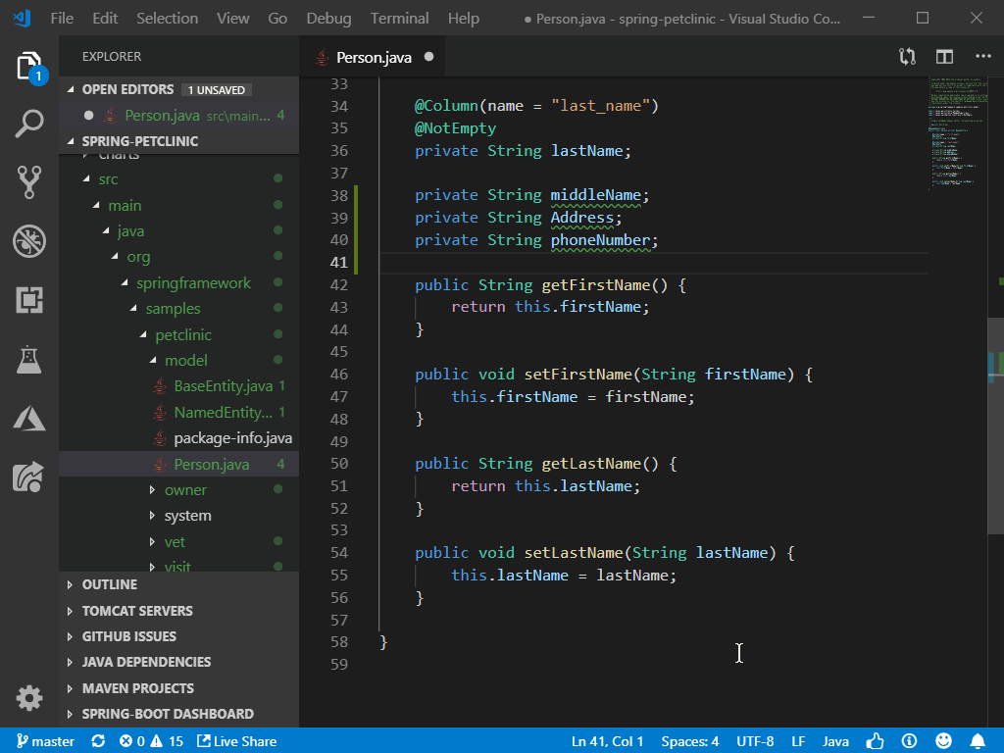Open notifications via the bell icon
Viewport: 1004px width, 753px height.
coord(977,740)
